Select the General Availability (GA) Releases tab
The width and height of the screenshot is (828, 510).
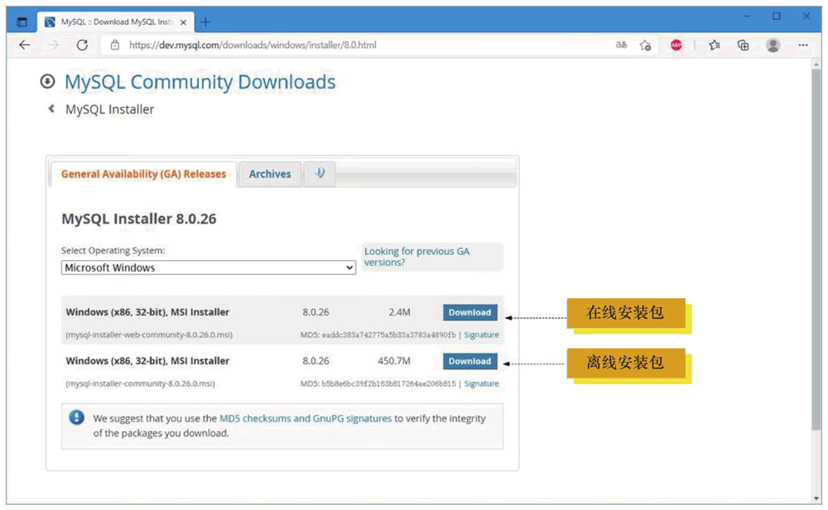click(x=143, y=174)
